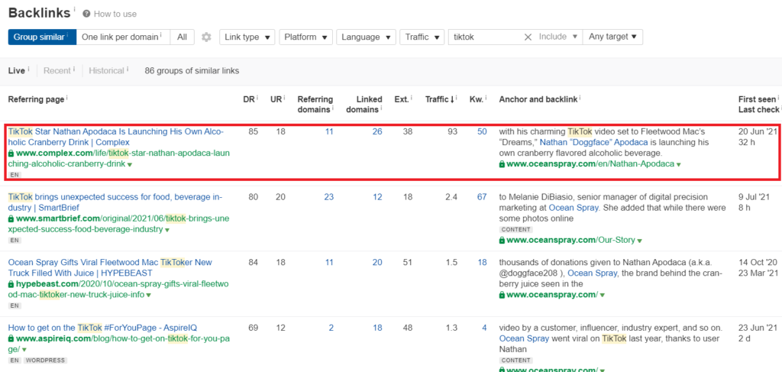
Task: Select Group similar mode
Action: (x=42, y=37)
